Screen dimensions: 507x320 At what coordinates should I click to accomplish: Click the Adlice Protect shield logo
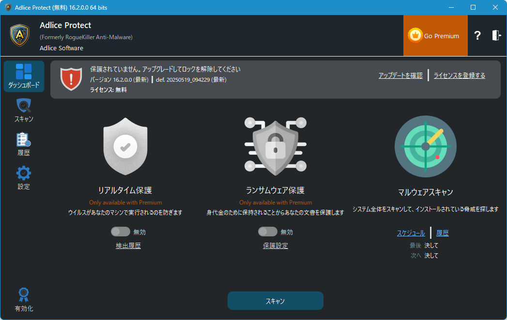(x=20, y=35)
